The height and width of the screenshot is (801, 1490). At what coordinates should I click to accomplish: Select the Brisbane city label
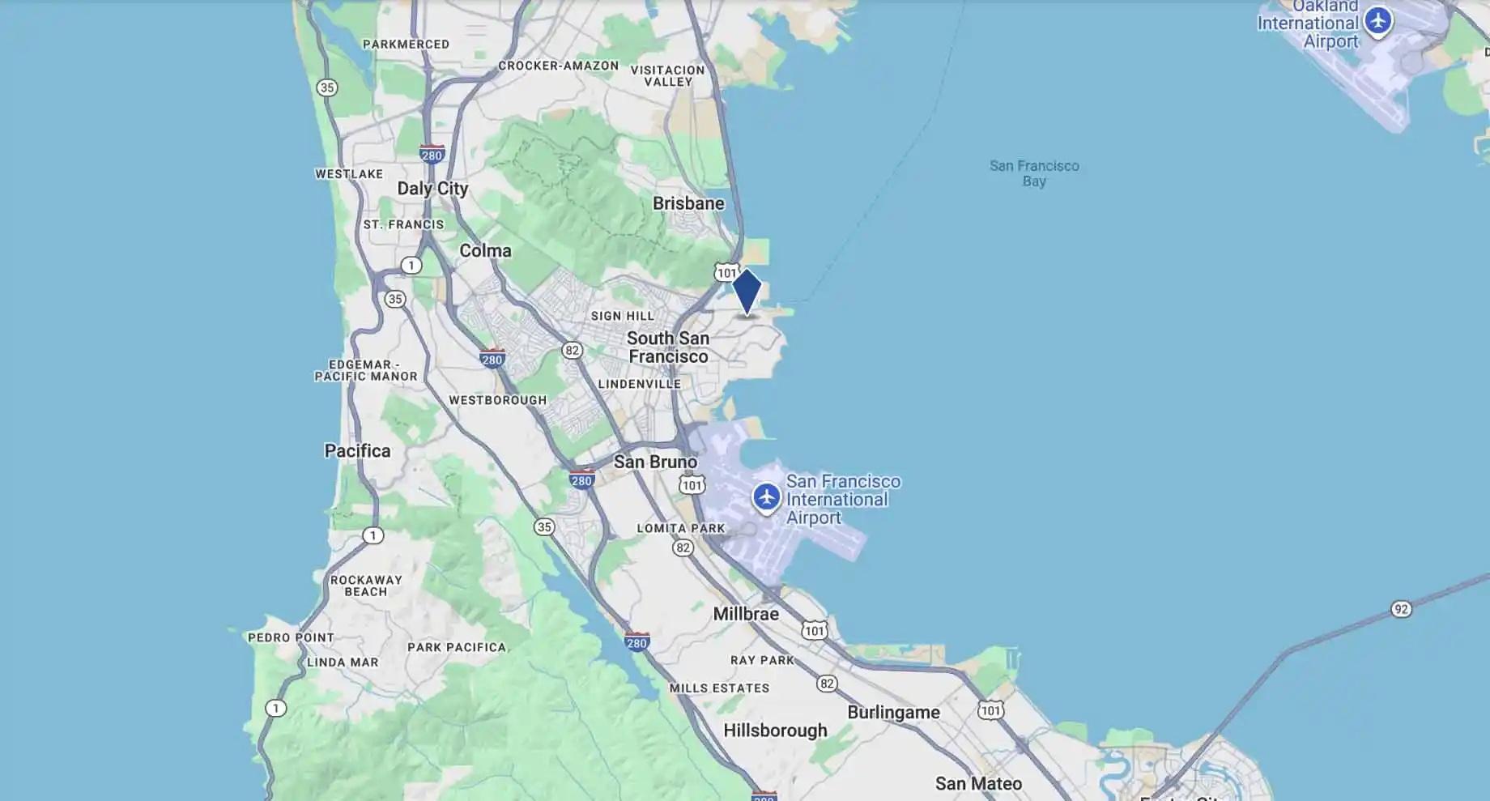pos(688,203)
